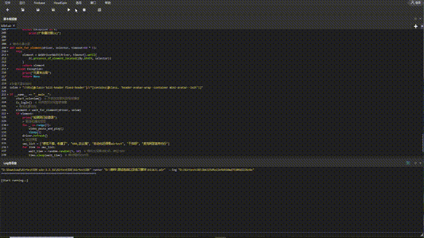Open the HeadSpin menu
This screenshot has width=424, height=238.
point(60,3)
